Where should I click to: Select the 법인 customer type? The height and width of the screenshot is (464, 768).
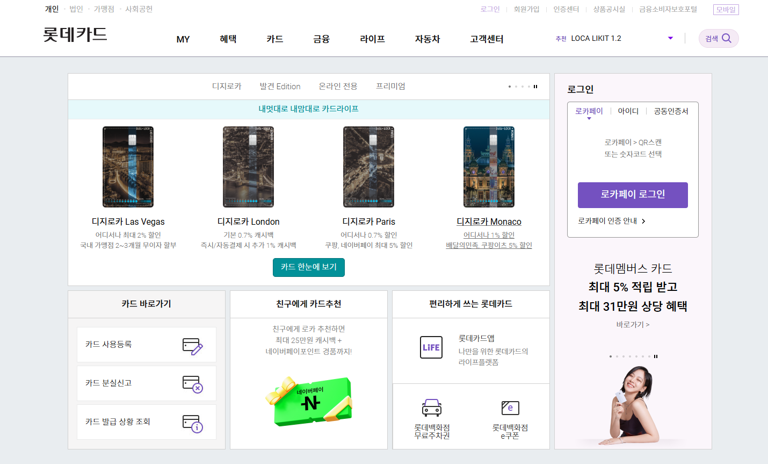pyautogui.click(x=76, y=9)
